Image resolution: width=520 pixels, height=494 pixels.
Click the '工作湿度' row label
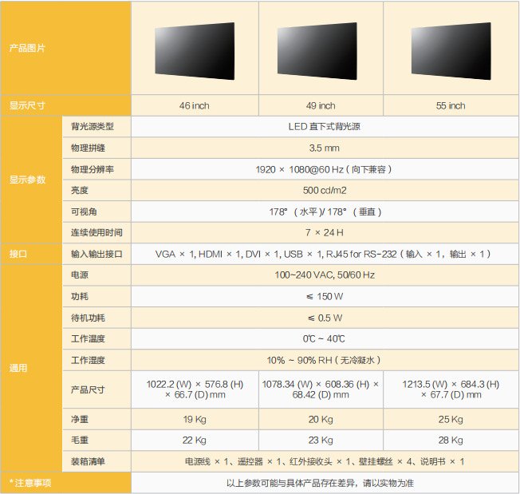pyautogui.click(x=97, y=360)
